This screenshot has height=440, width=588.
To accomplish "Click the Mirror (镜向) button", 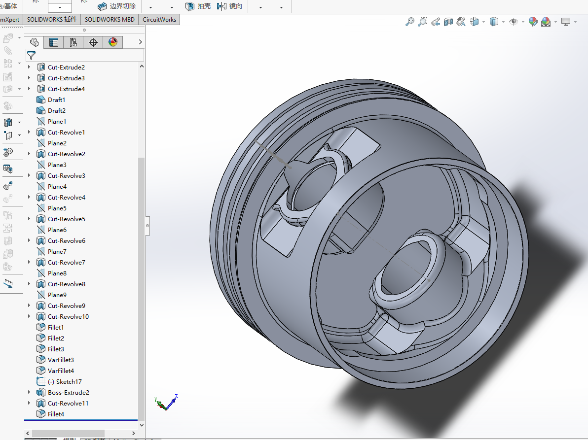I will pos(229,6).
